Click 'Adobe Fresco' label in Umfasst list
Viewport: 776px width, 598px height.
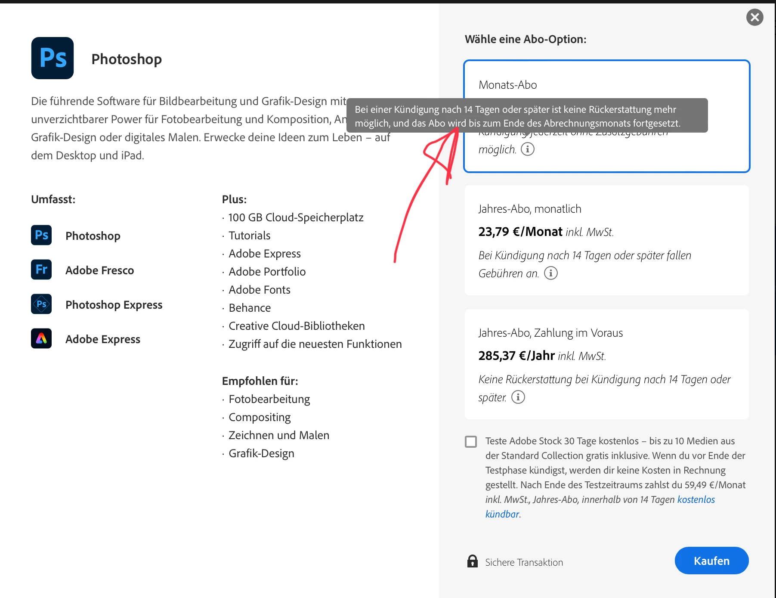[x=100, y=270]
